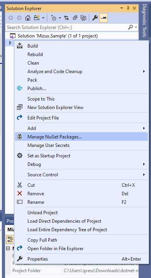Open the search options dropdown arrow
The image size is (151, 278).
pyautogui.click(x=136, y=27)
